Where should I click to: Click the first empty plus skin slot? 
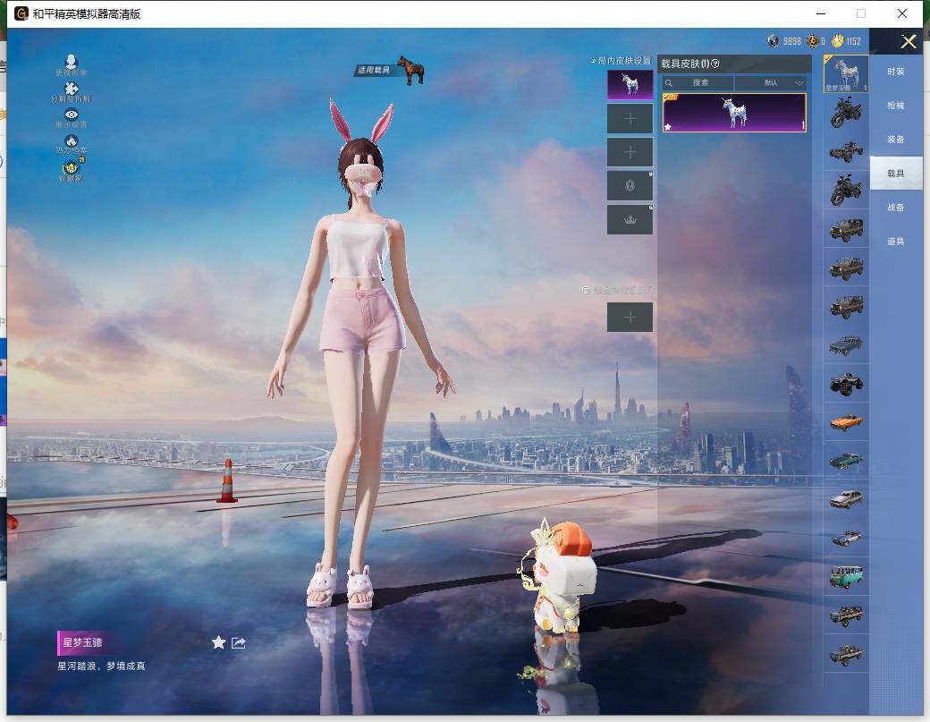coord(630,118)
